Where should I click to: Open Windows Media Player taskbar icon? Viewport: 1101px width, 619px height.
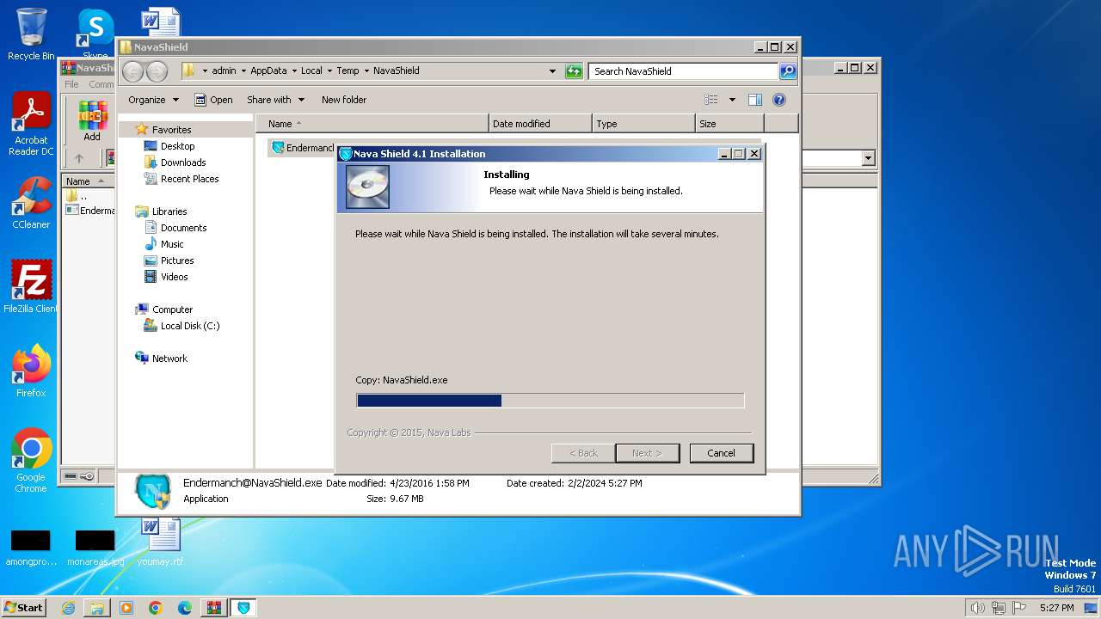126,608
